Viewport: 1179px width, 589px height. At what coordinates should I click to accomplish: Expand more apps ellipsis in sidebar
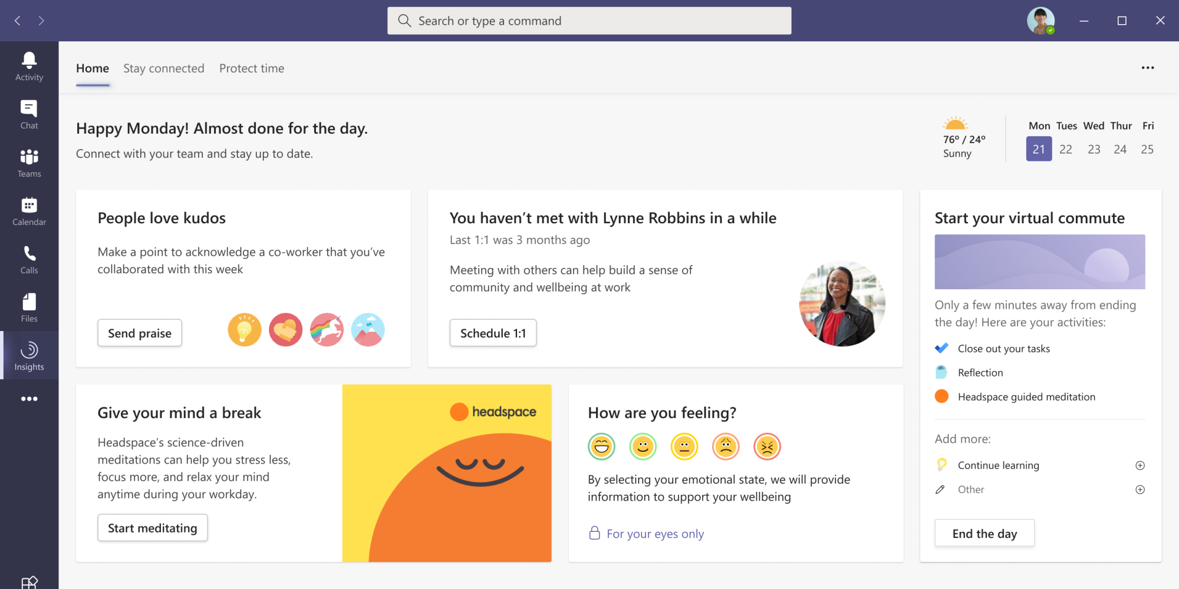click(x=29, y=399)
